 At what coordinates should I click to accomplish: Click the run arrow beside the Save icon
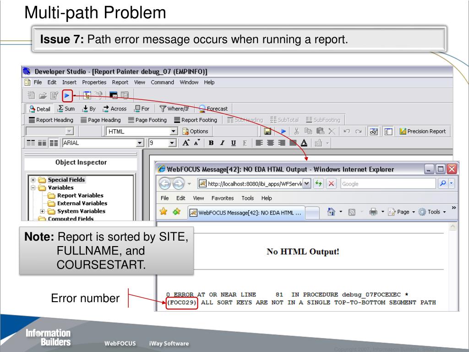tap(284, 131)
